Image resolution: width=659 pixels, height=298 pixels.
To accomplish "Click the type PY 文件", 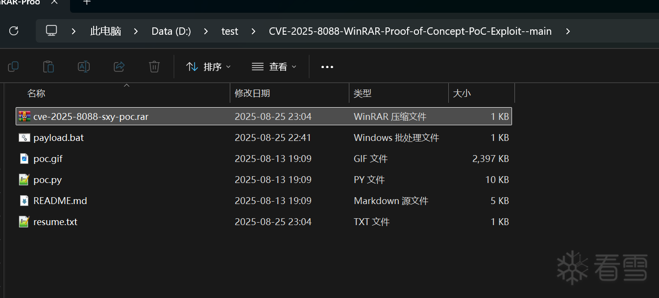I will [x=369, y=180].
